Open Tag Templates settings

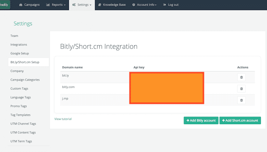[20, 115]
